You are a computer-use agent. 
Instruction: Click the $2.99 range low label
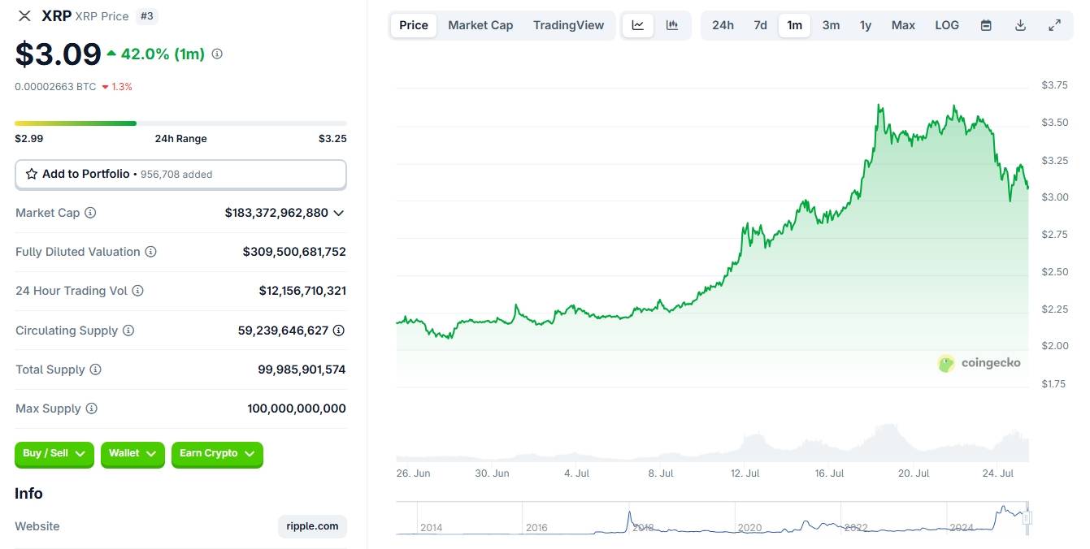(x=29, y=139)
